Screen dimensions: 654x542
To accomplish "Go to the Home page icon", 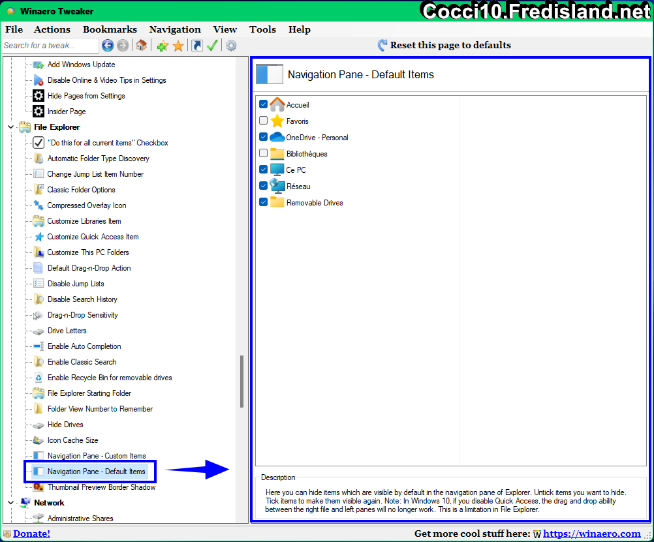I will (x=142, y=46).
